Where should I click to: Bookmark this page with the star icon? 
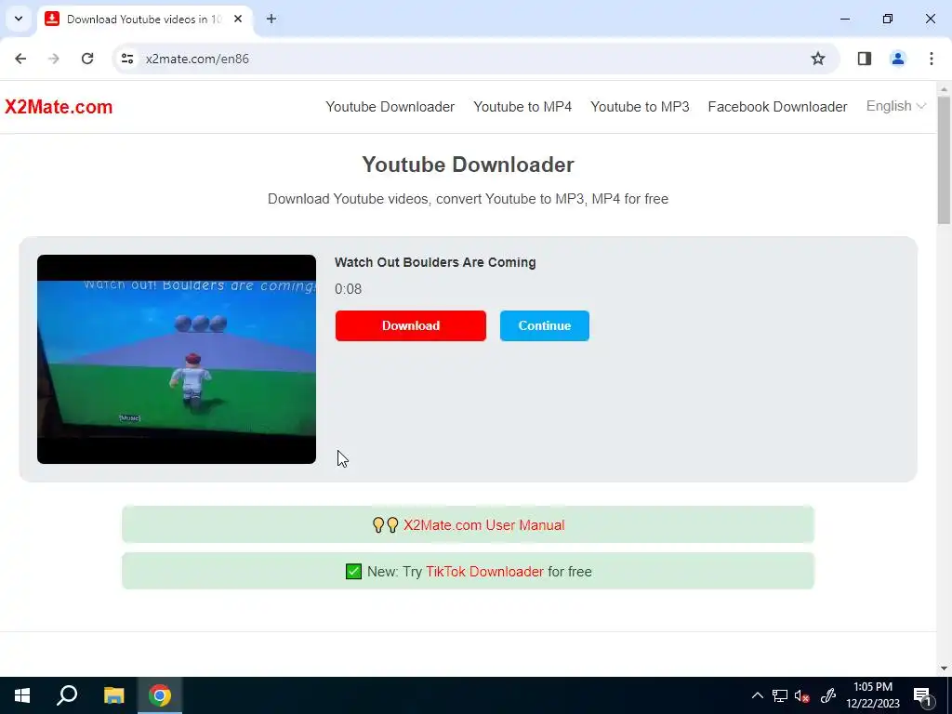pyautogui.click(x=818, y=59)
